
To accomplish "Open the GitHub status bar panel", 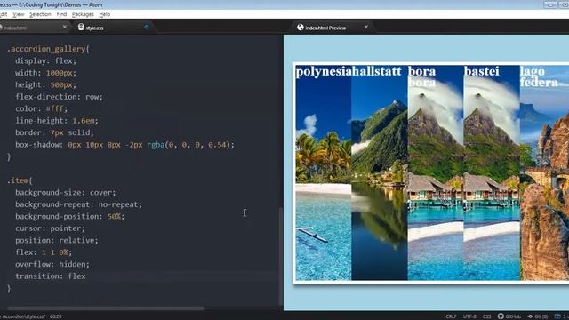I will click(509, 316).
